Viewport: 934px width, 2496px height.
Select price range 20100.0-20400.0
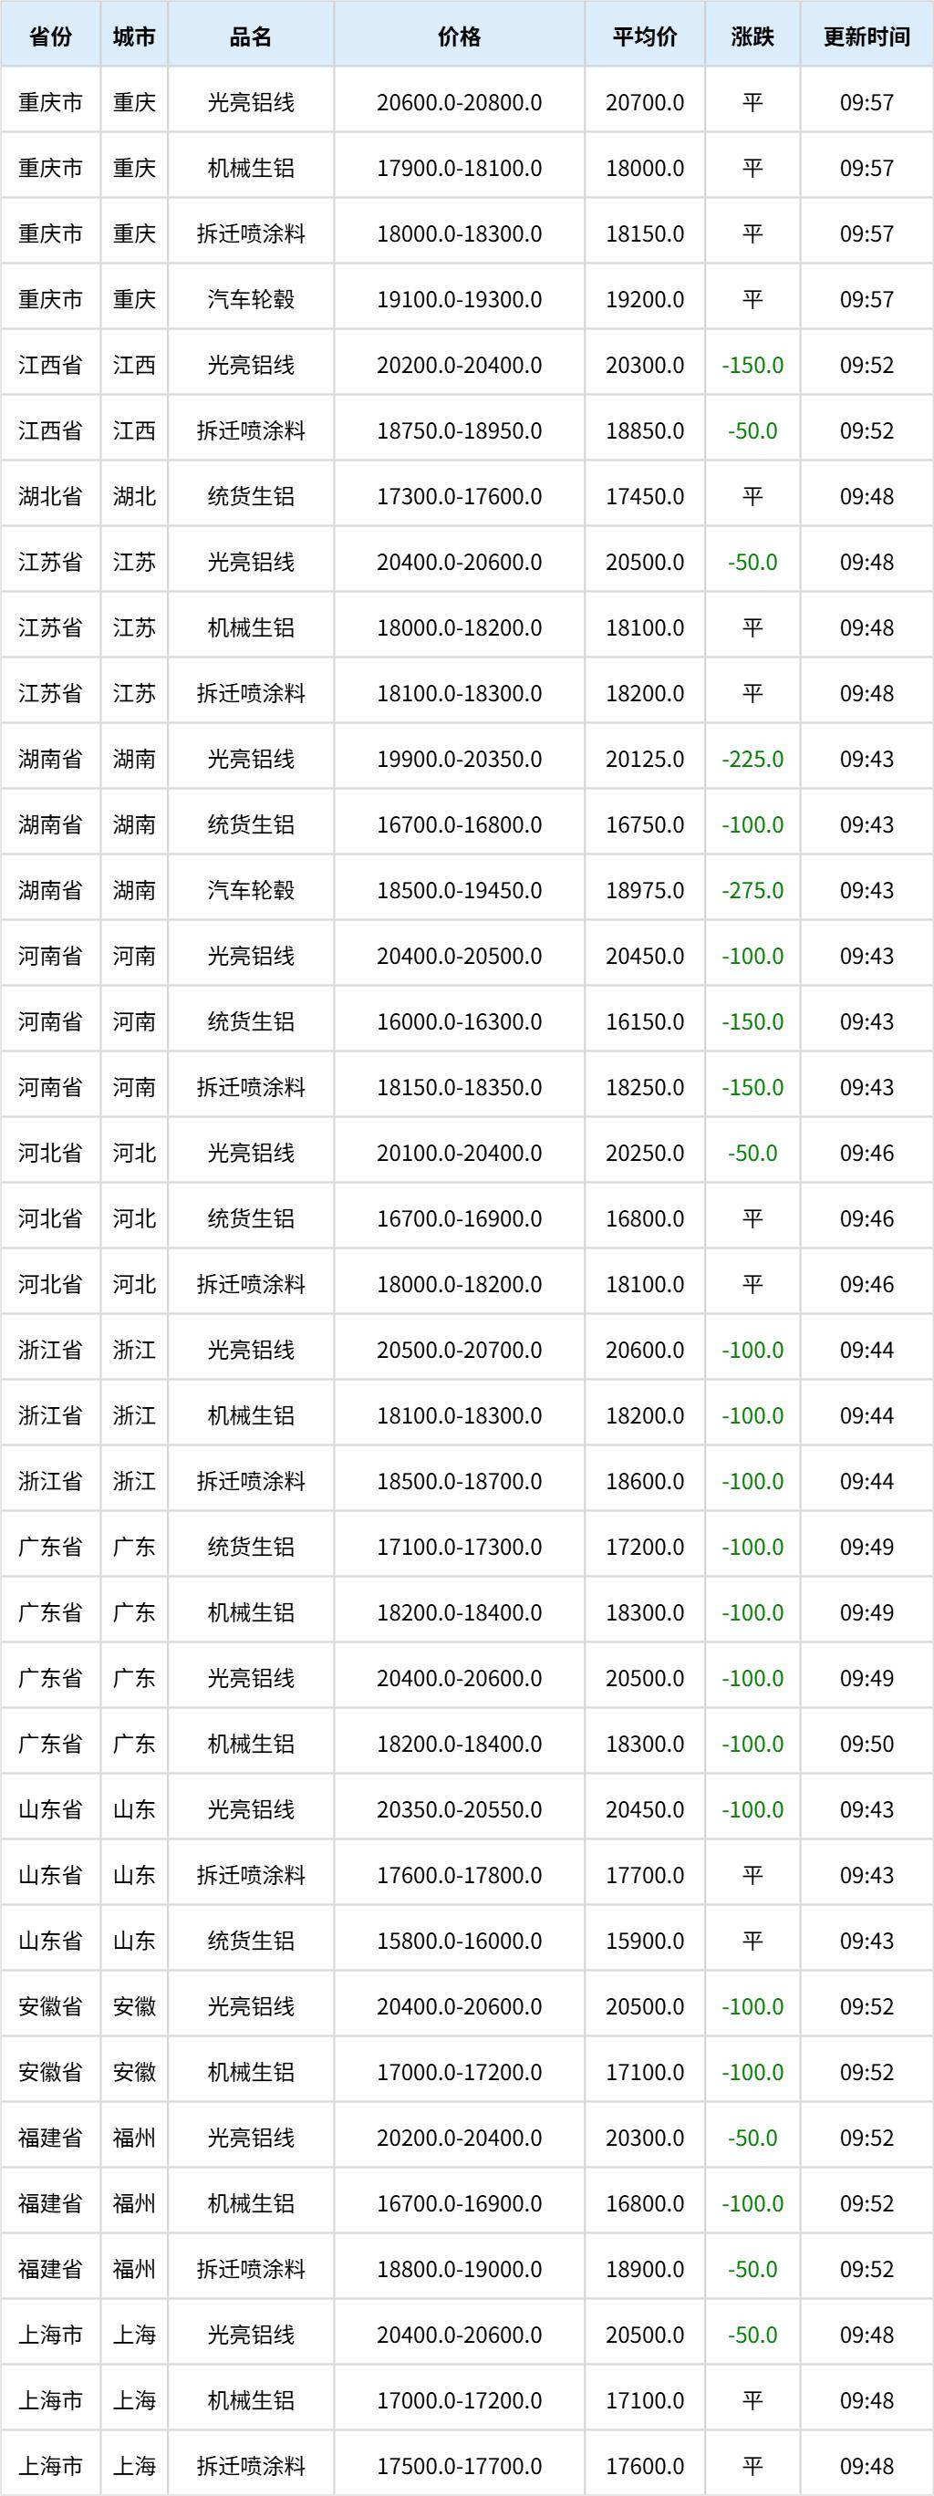point(460,1153)
